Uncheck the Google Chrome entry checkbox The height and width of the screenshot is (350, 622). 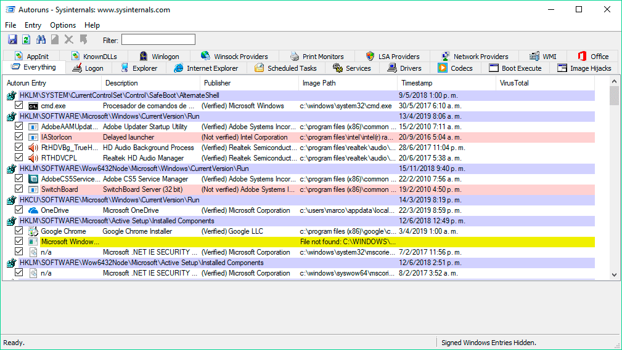[x=18, y=231]
